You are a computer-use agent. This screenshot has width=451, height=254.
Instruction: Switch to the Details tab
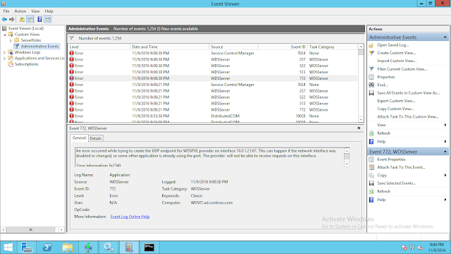(x=96, y=138)
